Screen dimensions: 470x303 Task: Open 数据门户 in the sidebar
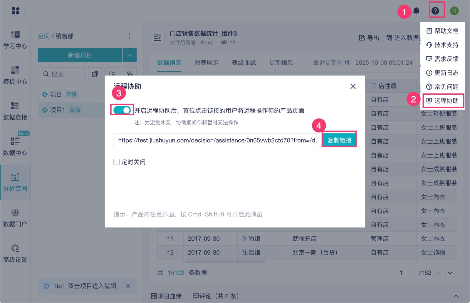(x=15, y=218)
